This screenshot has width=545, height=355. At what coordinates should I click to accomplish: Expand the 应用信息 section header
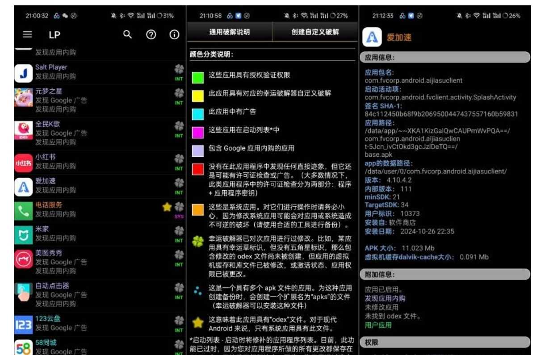(444, 58)
